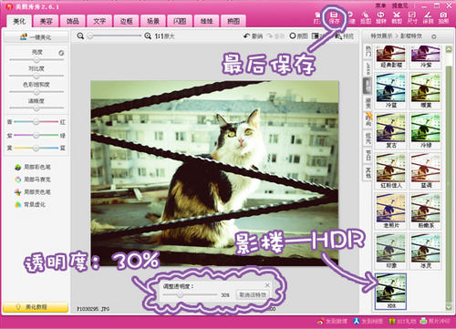Viewport: 456px width, 329px height.
Task: Click the effects list scroll up arrow
Action: point(449,49)
